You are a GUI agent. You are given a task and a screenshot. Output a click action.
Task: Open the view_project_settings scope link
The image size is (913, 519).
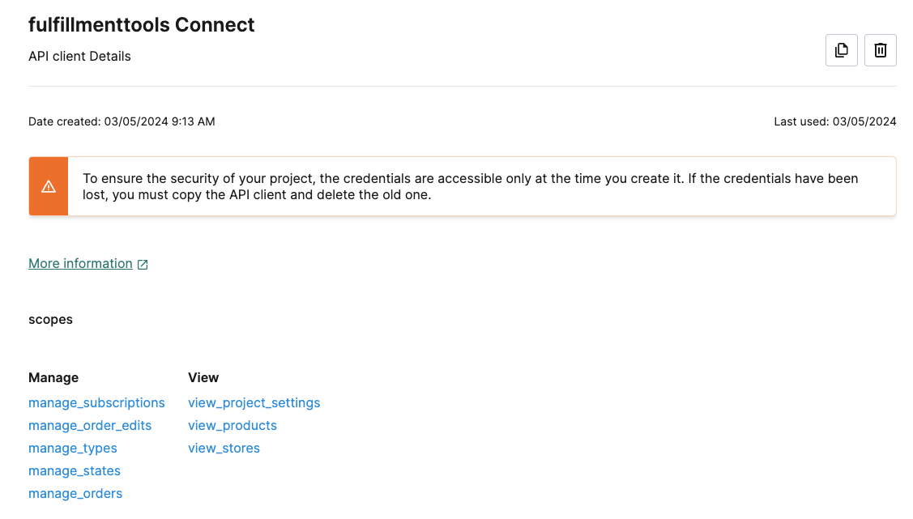[x=254, y=402]
